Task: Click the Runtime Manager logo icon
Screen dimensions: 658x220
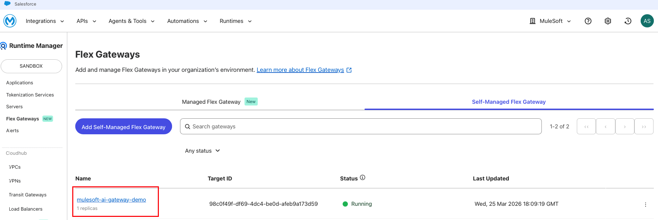Action: (x=4, y=46)
